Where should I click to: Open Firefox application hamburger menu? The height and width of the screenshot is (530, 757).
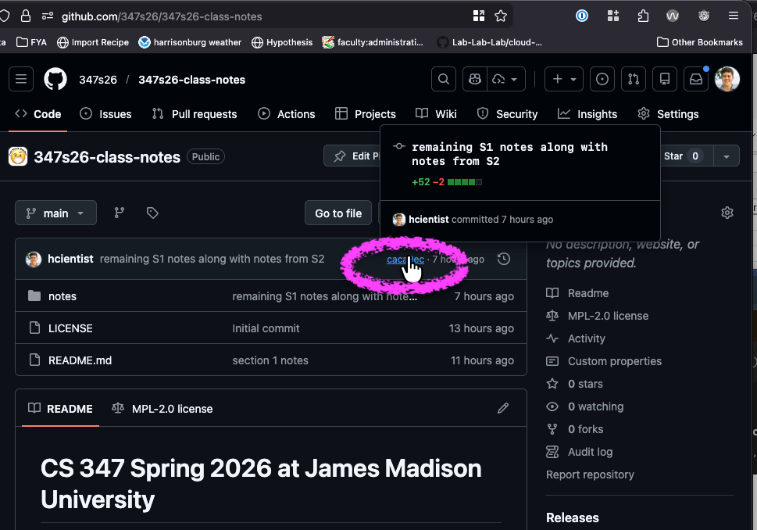click(x=734, y=16)
